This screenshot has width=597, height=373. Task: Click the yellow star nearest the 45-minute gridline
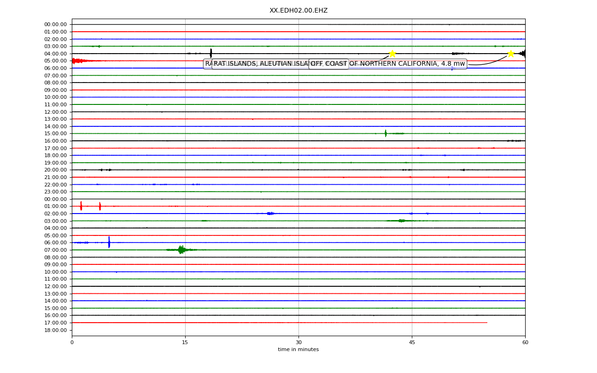(x=392, y=54)
